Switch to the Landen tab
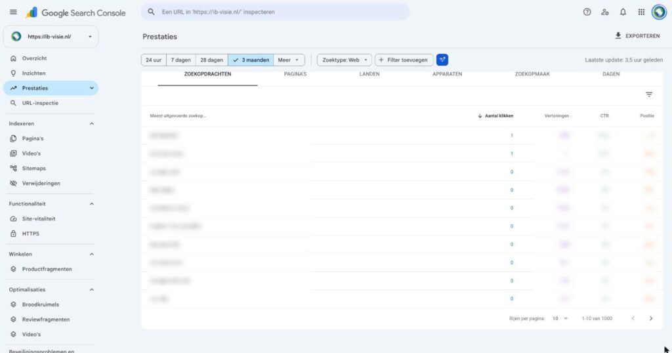Screen dimensions: 672x353 (369, 74)
